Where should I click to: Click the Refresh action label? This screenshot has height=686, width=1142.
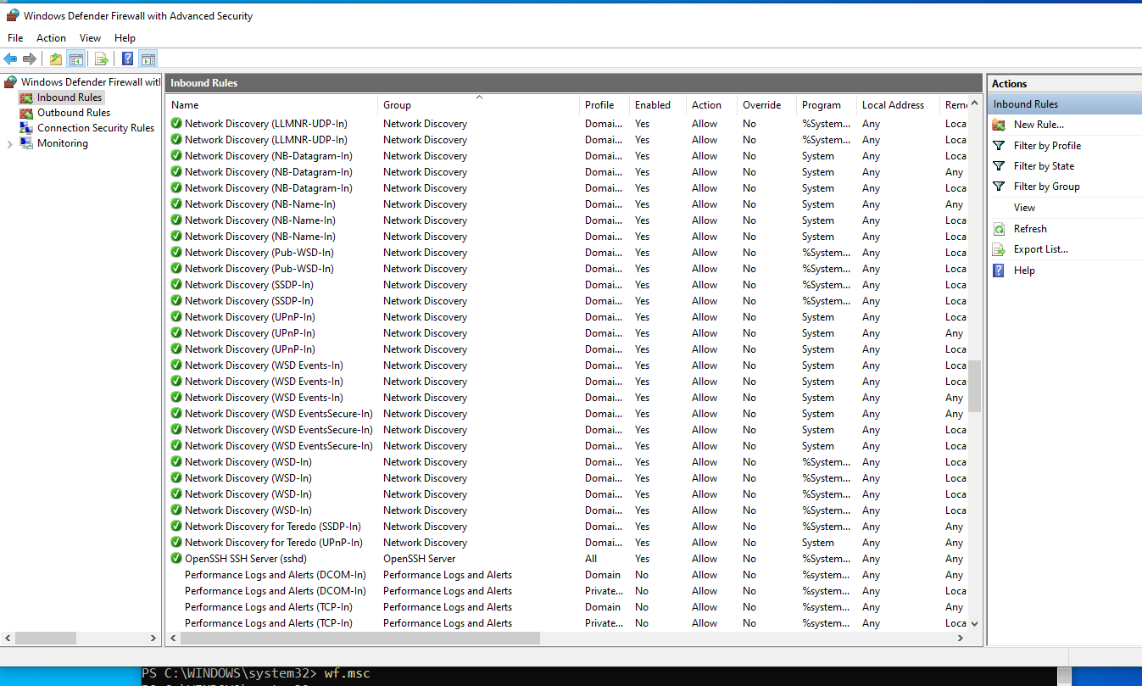1030,229
